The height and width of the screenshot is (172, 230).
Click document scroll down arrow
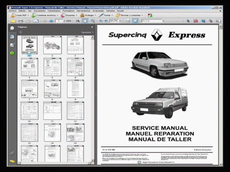click(x=220, y=165)
